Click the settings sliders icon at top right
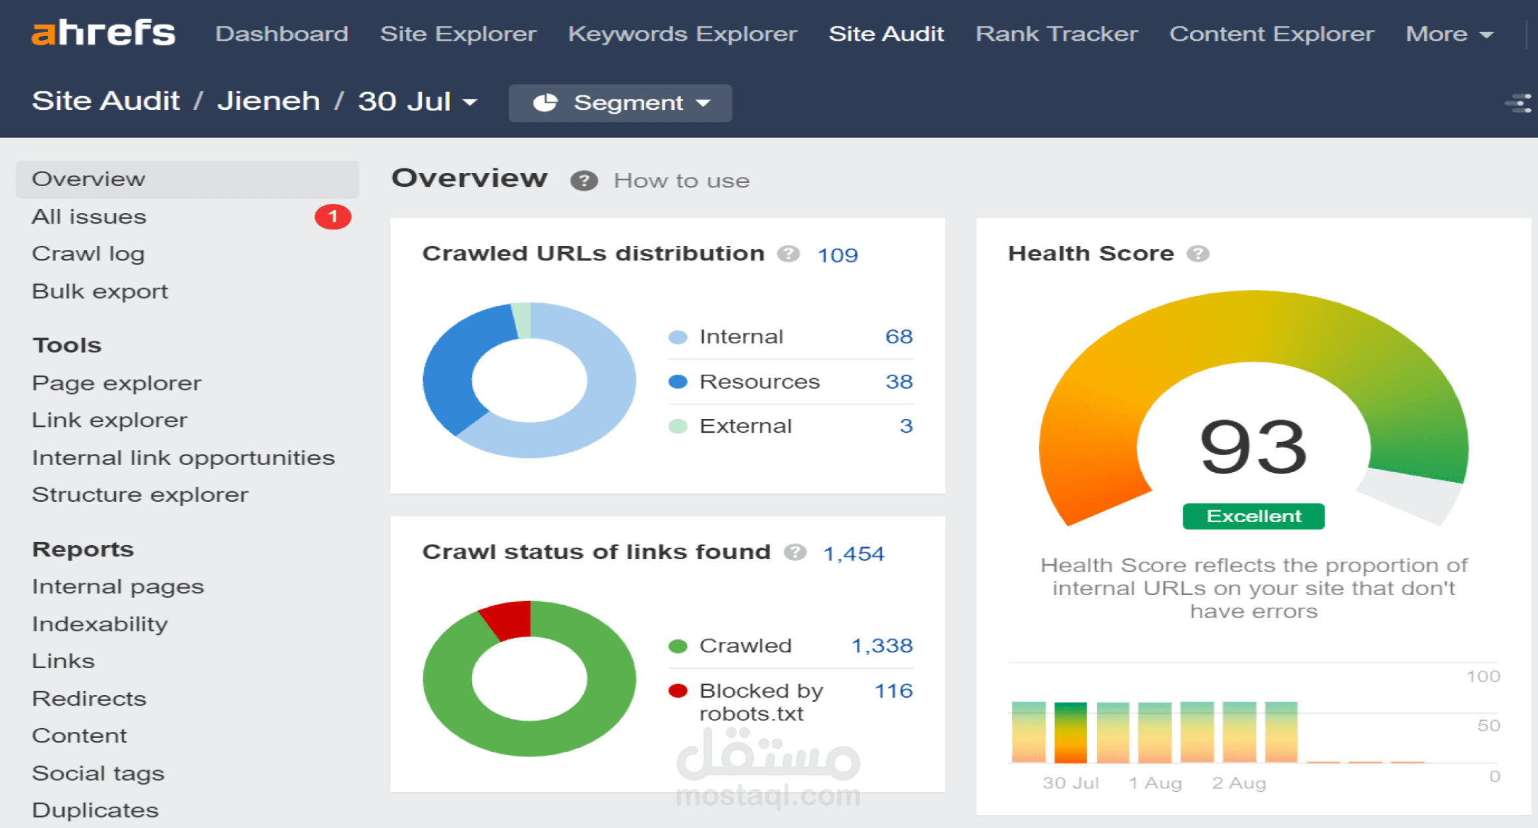This screenshot has height=828, width=1538. click(1520, 104)
